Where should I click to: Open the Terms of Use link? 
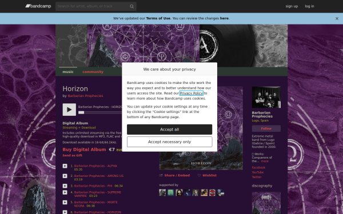click(158, 18)
